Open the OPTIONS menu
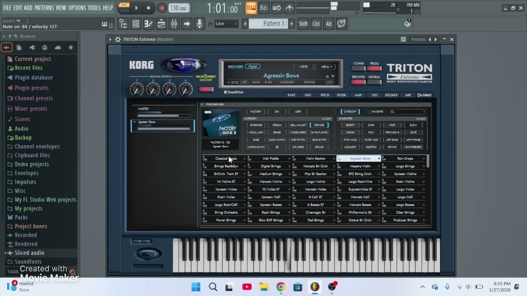 tap(77, 8)
